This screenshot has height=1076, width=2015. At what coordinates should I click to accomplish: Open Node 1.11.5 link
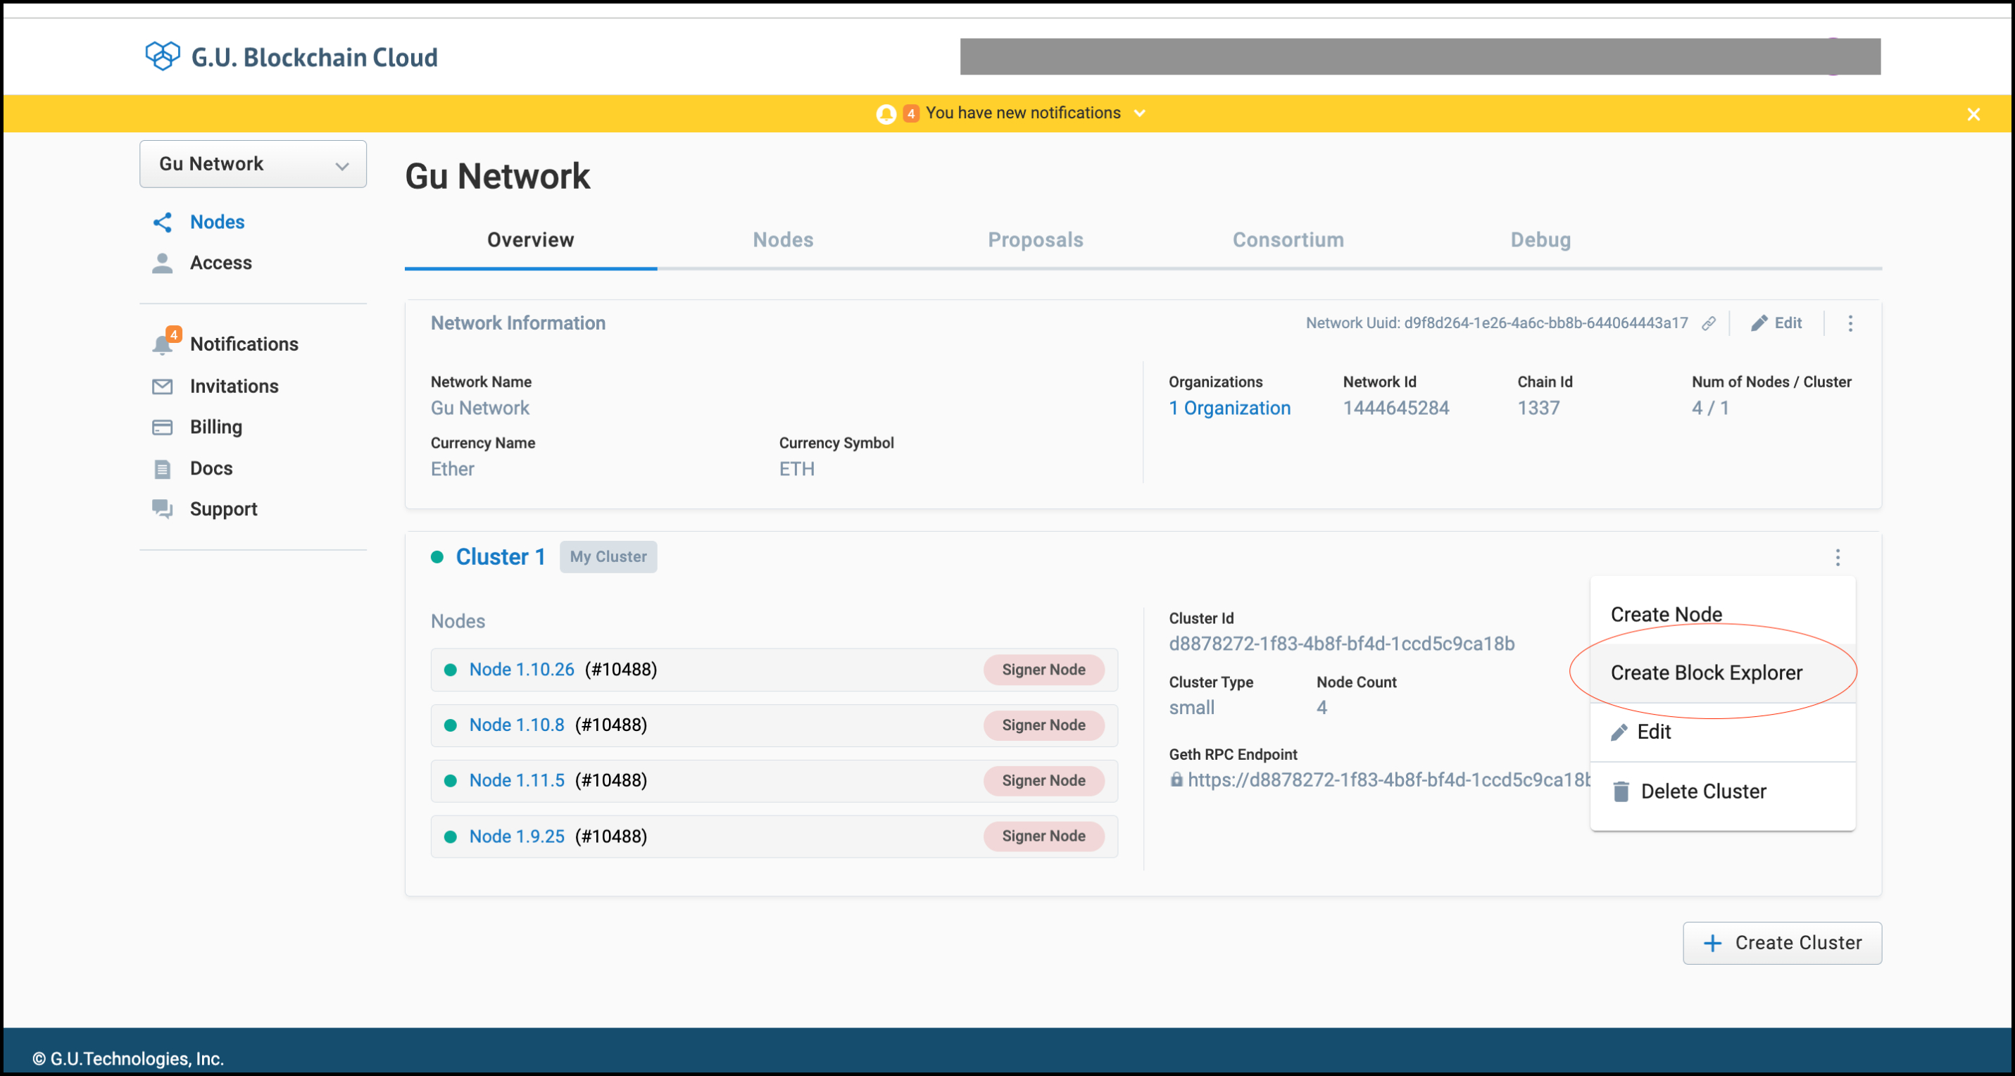click(x=516, y=781)
